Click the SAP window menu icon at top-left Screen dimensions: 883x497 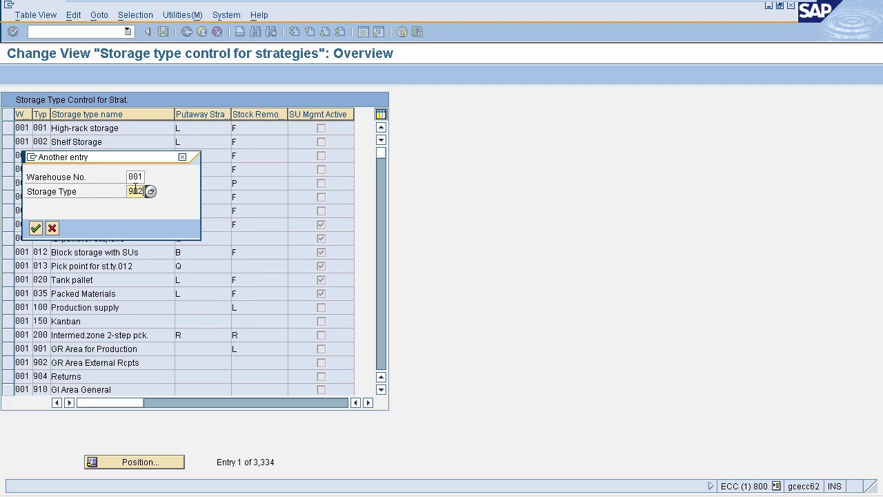point(9,5)
